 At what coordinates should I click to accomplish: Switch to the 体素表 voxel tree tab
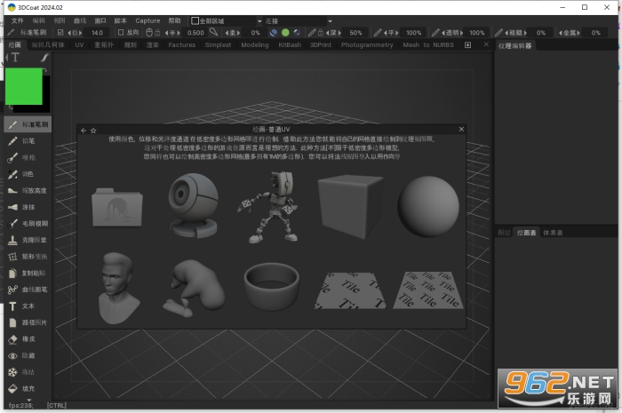click(553, 233)
